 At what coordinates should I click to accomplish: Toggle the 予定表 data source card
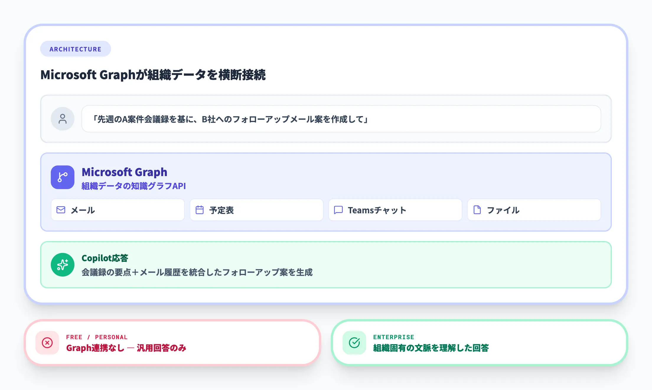click(x=256, y=210)
